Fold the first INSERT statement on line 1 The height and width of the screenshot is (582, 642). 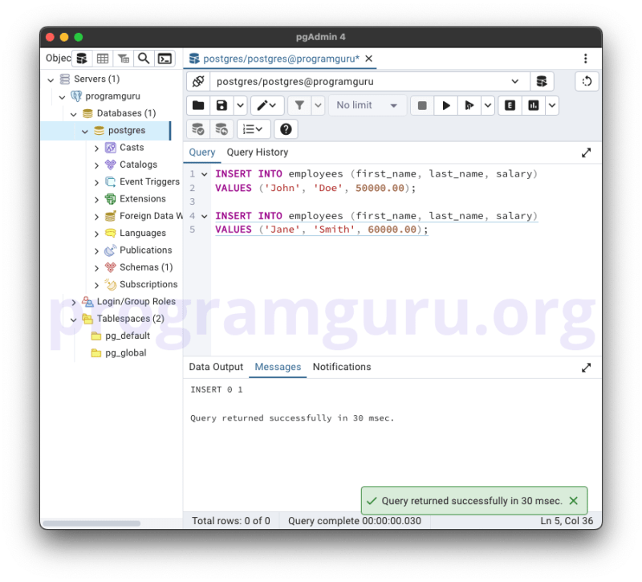pyautogui.click(x=205, y=174)
